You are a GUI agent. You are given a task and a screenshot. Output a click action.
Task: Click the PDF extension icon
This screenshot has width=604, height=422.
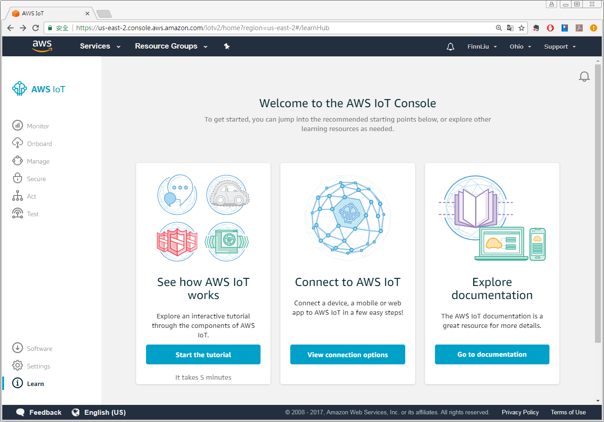[579, 28]
